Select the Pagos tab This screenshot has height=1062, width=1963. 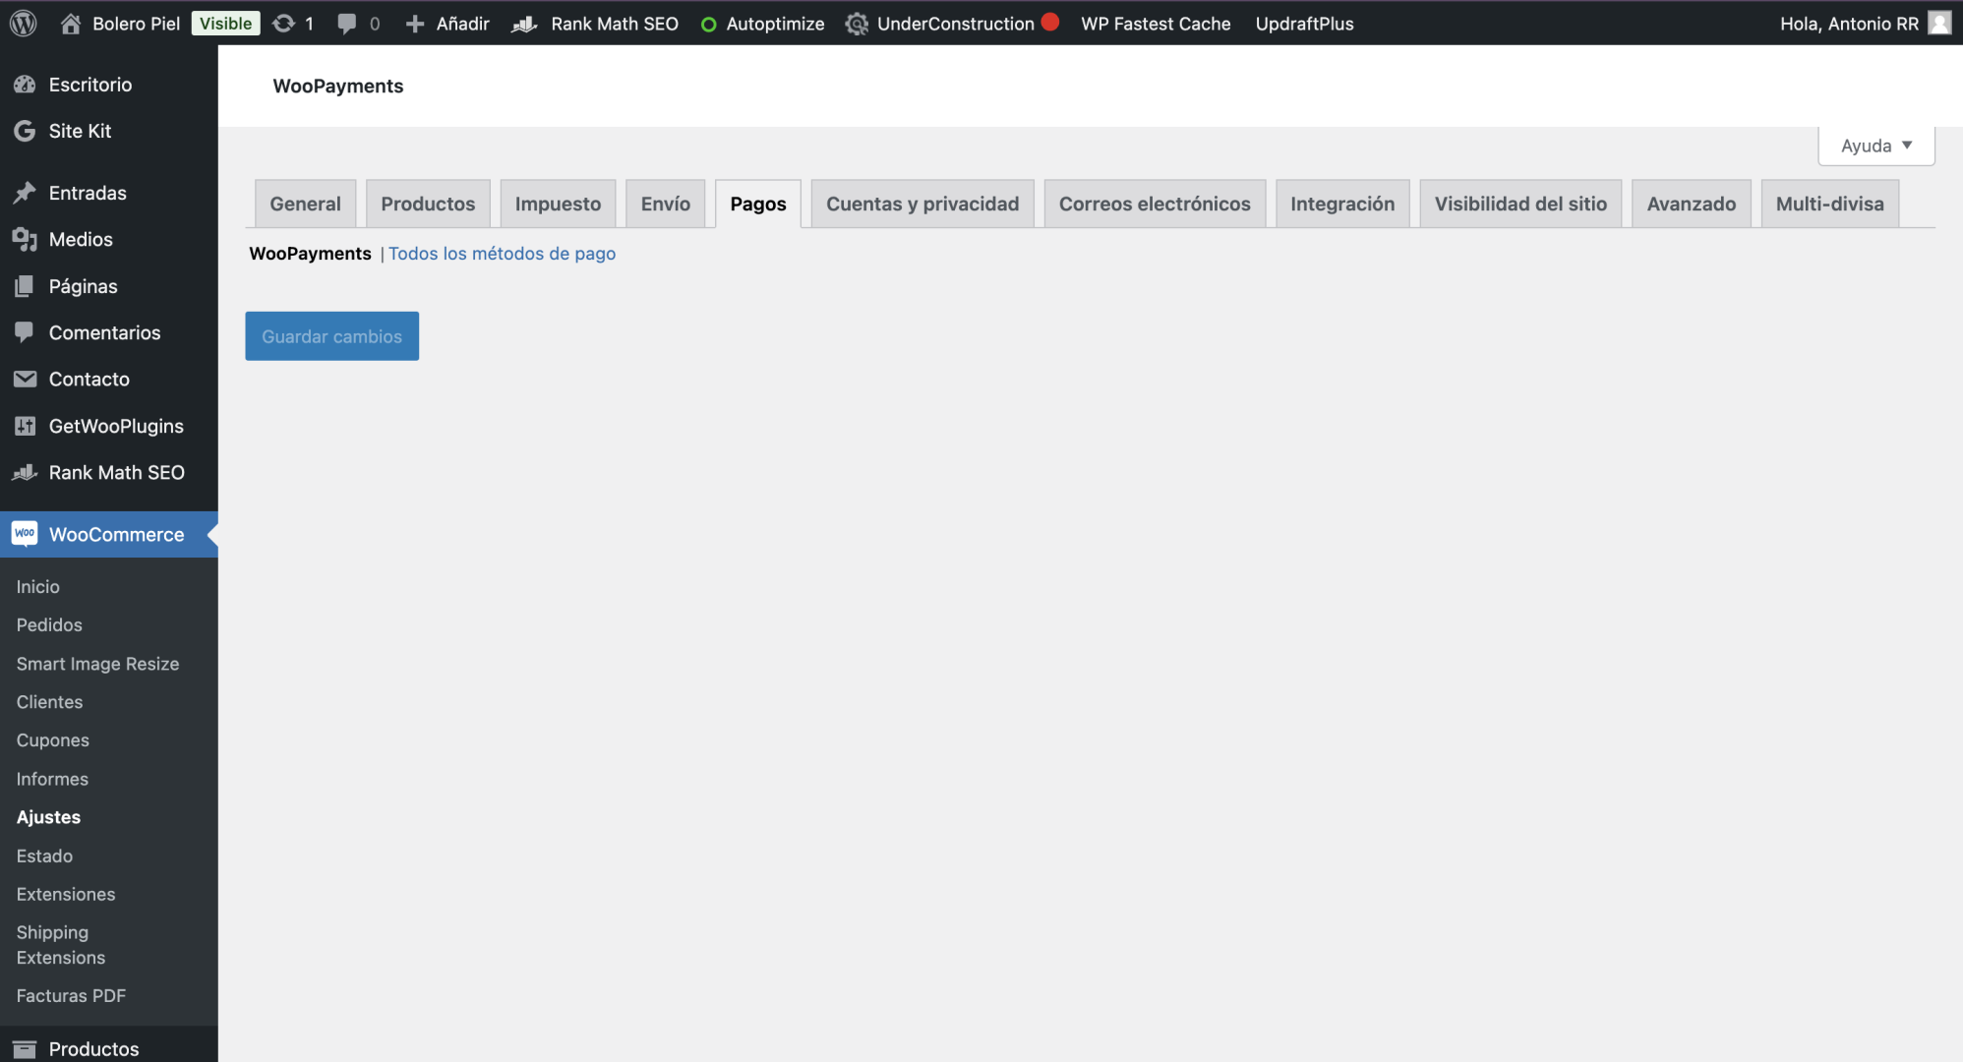[x=758, y=204]
